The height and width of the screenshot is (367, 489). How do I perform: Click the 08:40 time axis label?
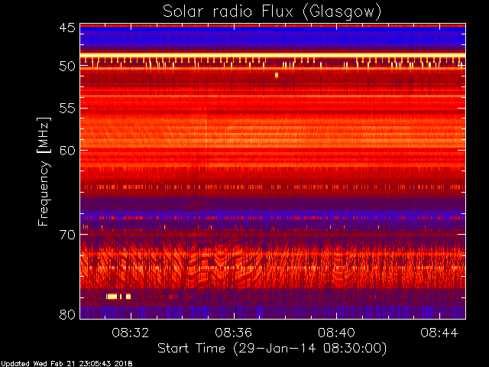[x=336, y=333]
